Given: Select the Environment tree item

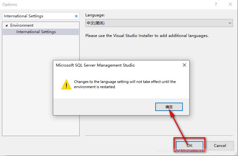Looking at the screenshot, I should pos(22,25).
